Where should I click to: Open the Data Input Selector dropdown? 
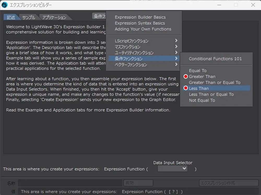173,168
